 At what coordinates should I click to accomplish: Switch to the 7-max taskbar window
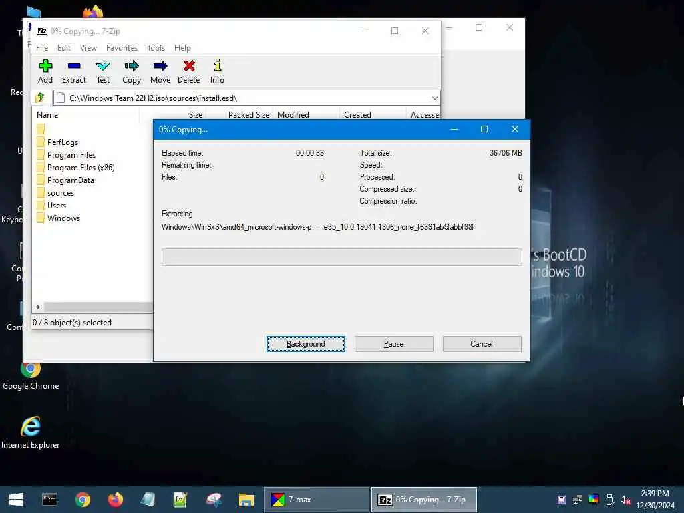317,500
